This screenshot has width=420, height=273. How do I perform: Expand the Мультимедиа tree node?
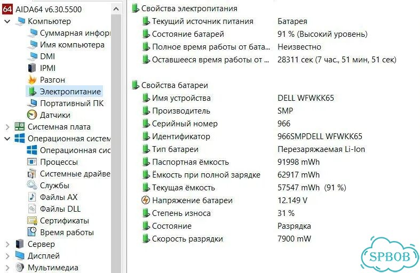[7, 268]
